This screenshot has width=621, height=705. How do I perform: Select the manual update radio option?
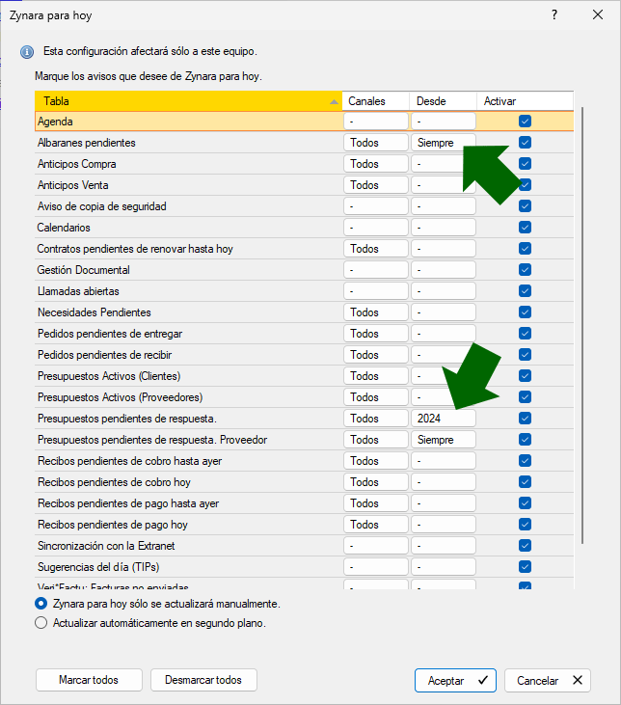point(40,604)
